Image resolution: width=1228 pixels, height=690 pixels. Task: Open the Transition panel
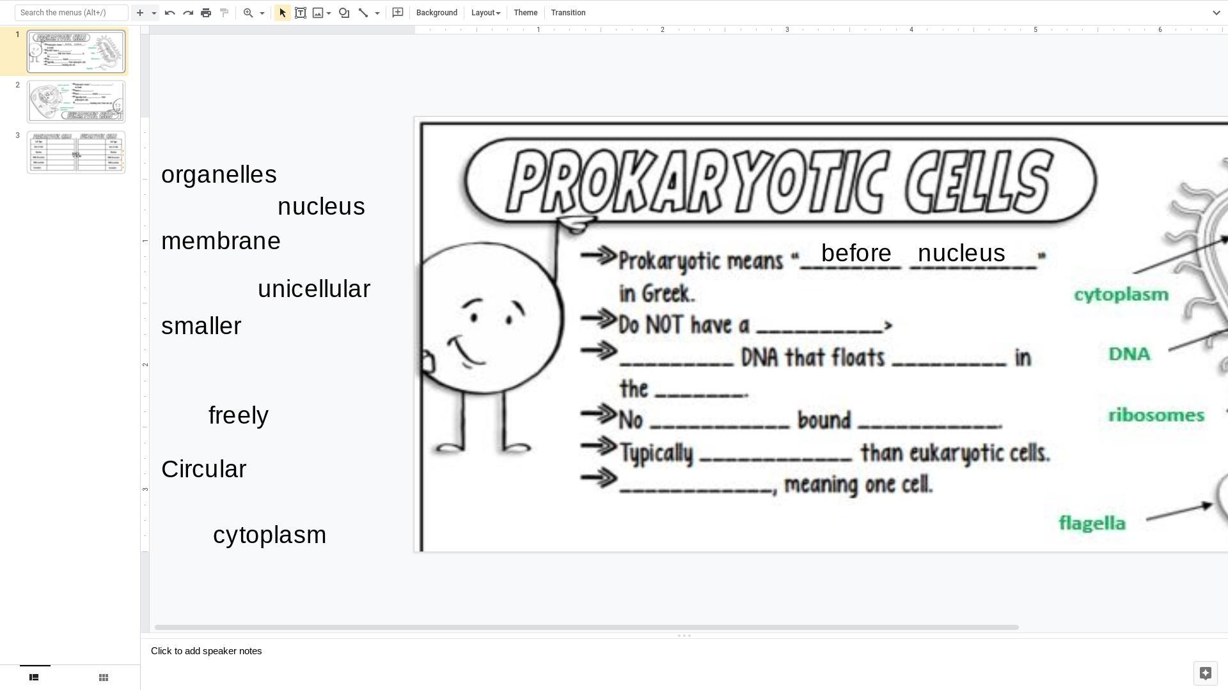click(x=568, y=13)
